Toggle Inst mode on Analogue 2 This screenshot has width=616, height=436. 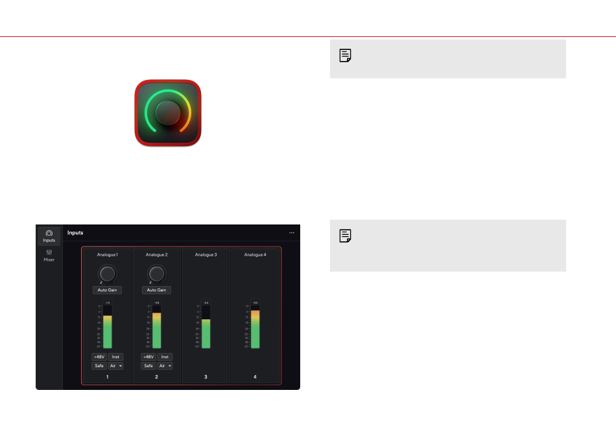click(x=165, y=357)
